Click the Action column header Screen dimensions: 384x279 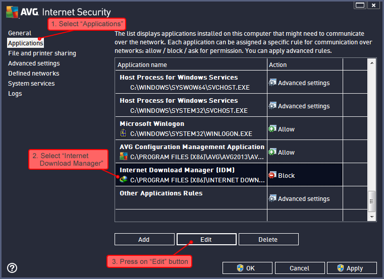(x=305, y=64)
